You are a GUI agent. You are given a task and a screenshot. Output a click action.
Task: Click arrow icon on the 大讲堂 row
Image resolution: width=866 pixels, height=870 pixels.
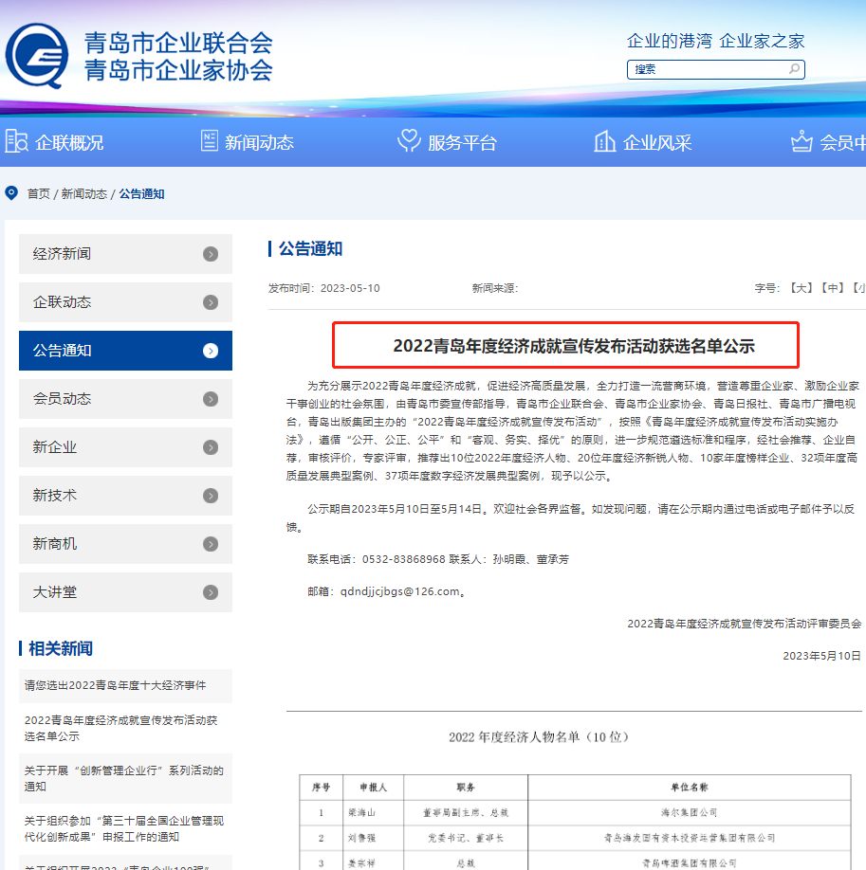[211, 592]
